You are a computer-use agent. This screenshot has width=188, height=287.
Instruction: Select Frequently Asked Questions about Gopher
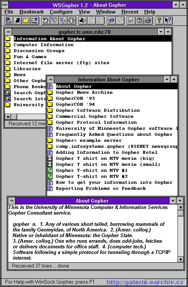tap(114, 134)
